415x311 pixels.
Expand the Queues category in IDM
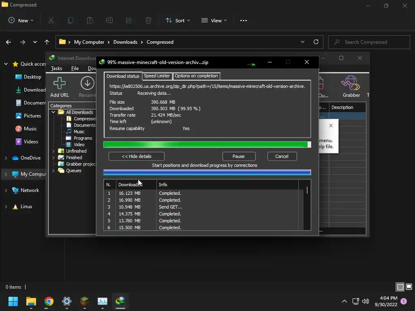53,170
